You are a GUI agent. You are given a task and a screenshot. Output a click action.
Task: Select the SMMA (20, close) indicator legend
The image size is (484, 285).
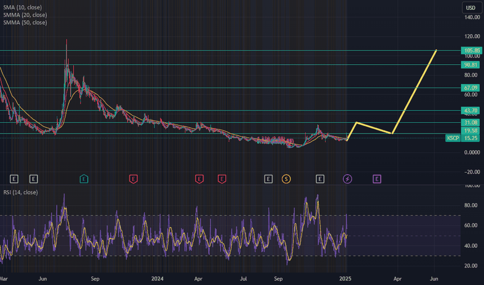pos(25,15)
